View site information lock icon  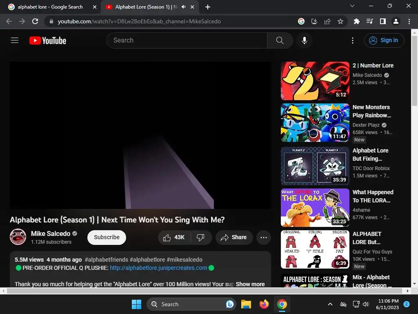point(51,21)
